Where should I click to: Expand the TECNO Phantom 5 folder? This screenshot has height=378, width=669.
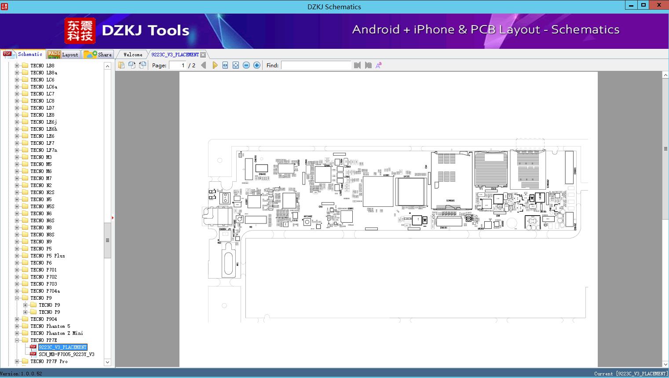coord(17,326)
